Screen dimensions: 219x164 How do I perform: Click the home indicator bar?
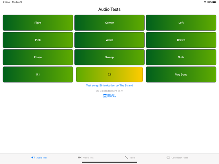pos(109,162)
